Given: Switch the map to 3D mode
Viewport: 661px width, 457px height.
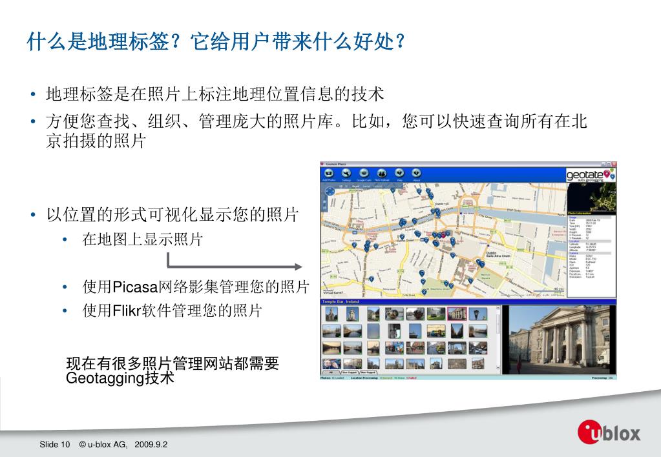Looking at the screenshot, I should click(346, 186).
